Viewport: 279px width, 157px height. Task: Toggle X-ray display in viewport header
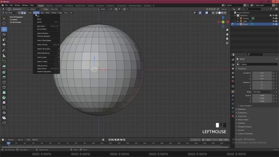[213, 13]
